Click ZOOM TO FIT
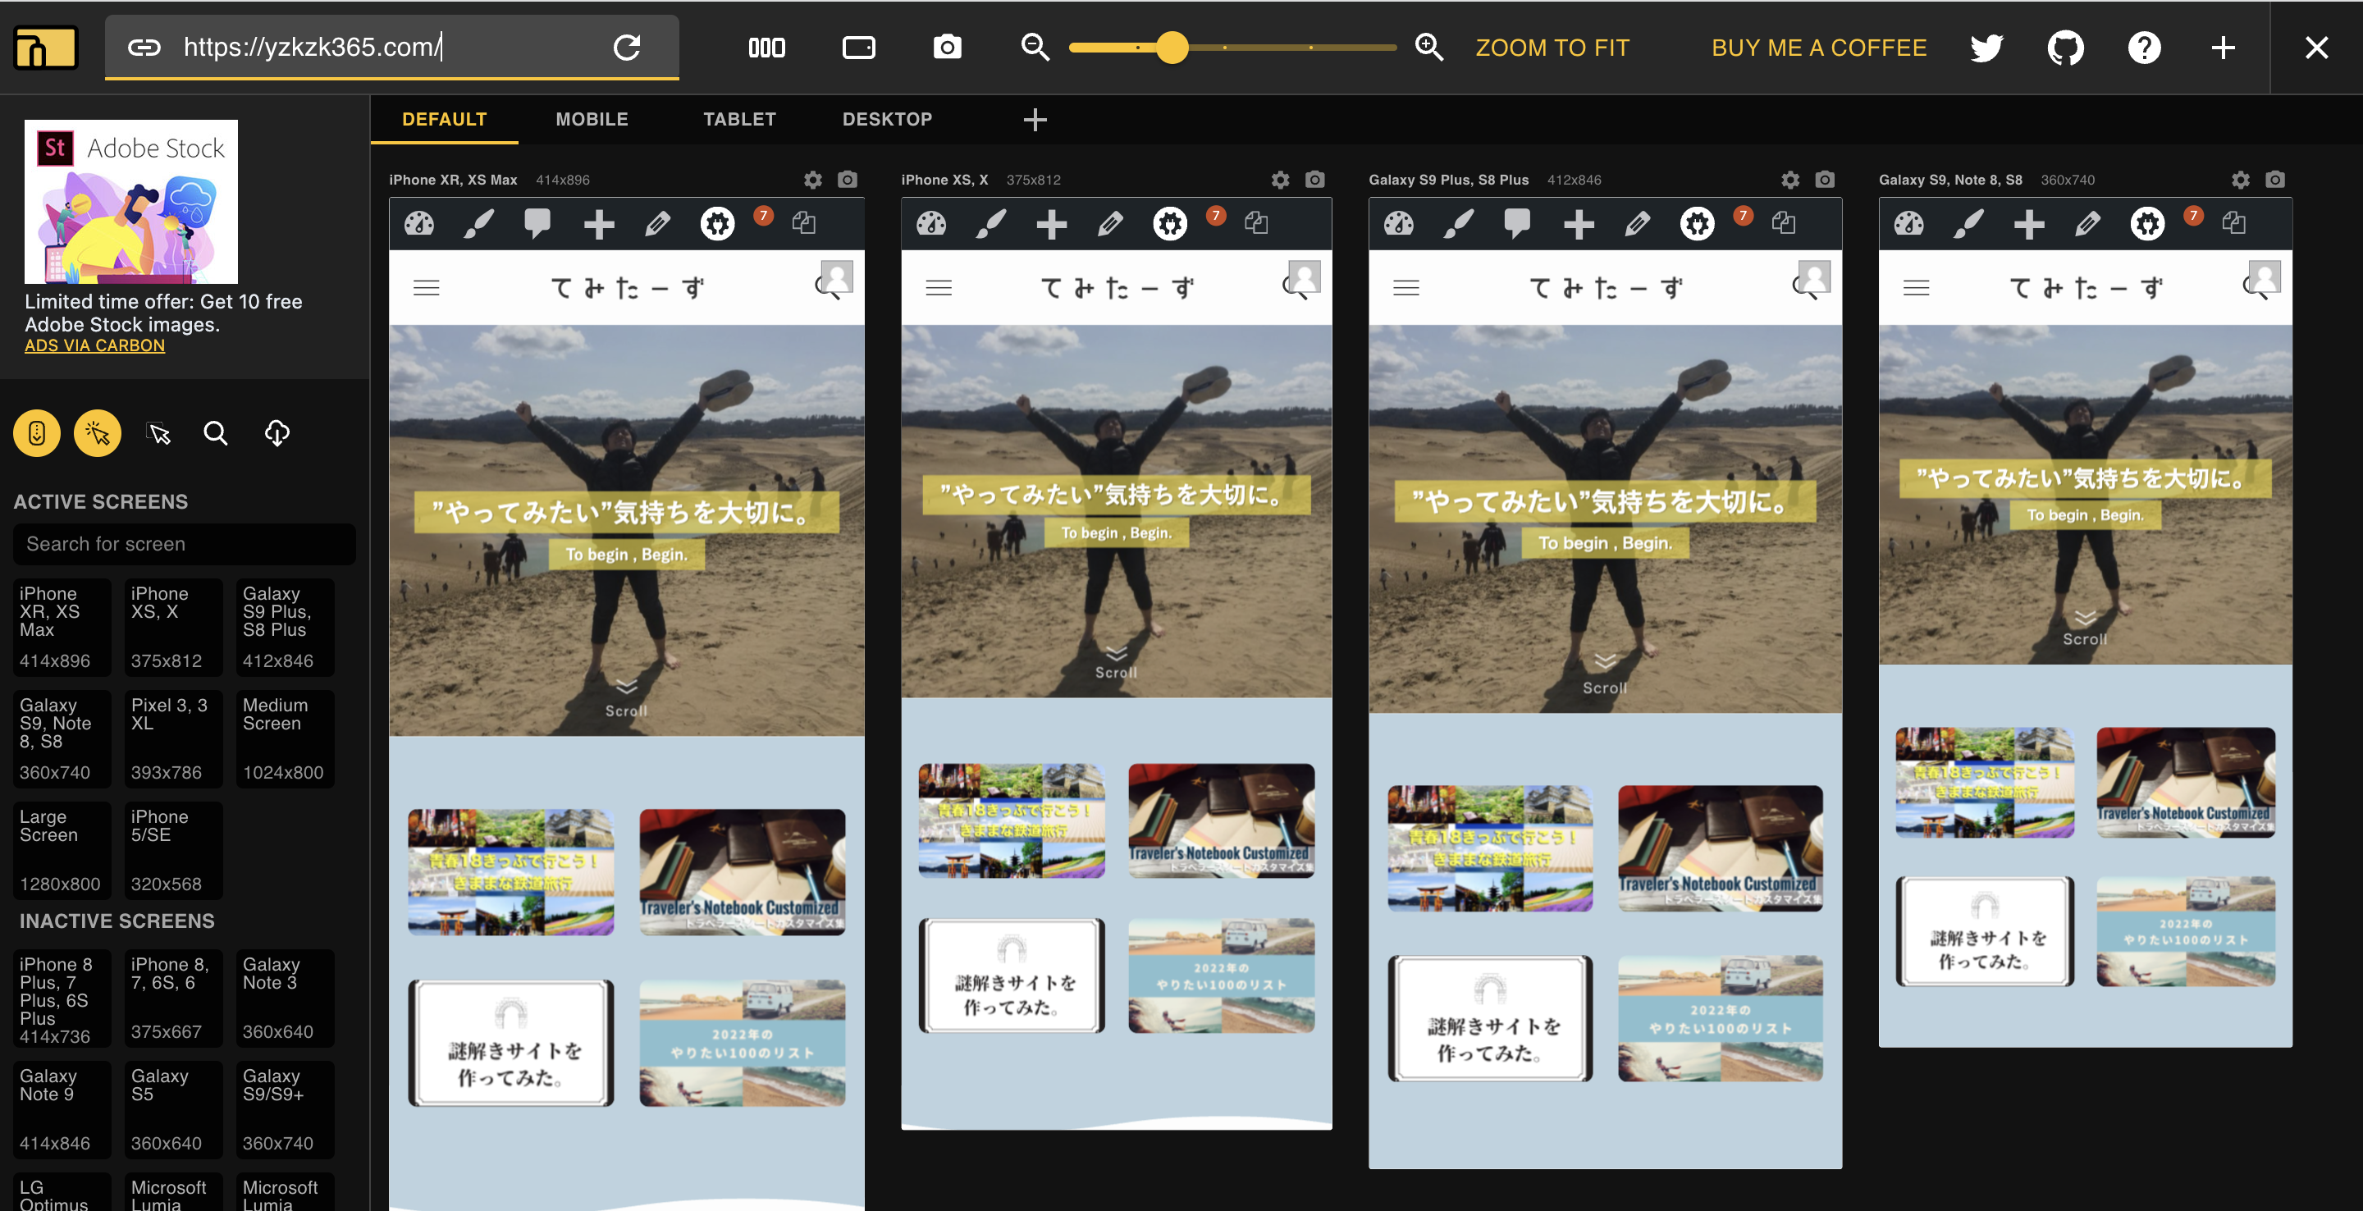The height and width of the screenshot is (1211, 2363). (1552, 48)
